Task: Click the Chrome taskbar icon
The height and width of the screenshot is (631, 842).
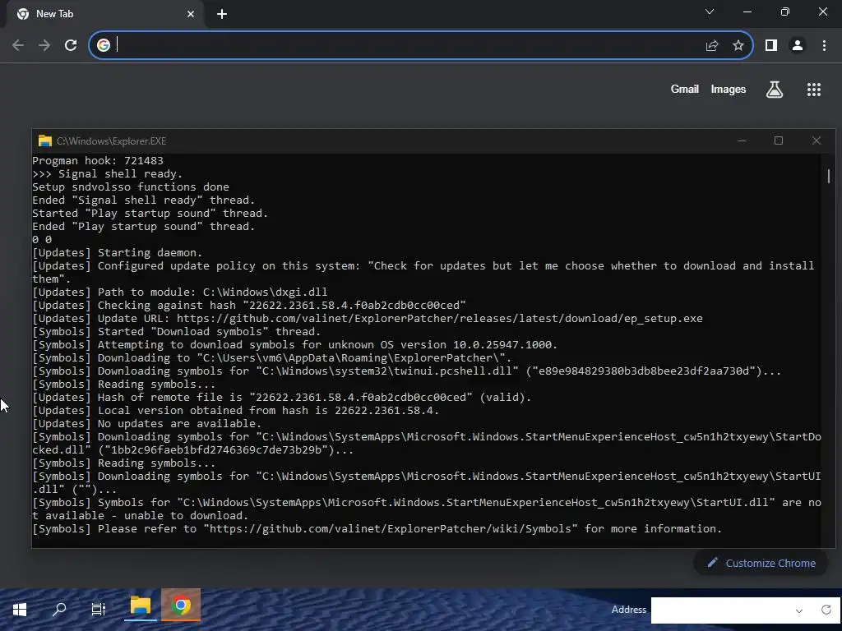Action: point(181,606)
